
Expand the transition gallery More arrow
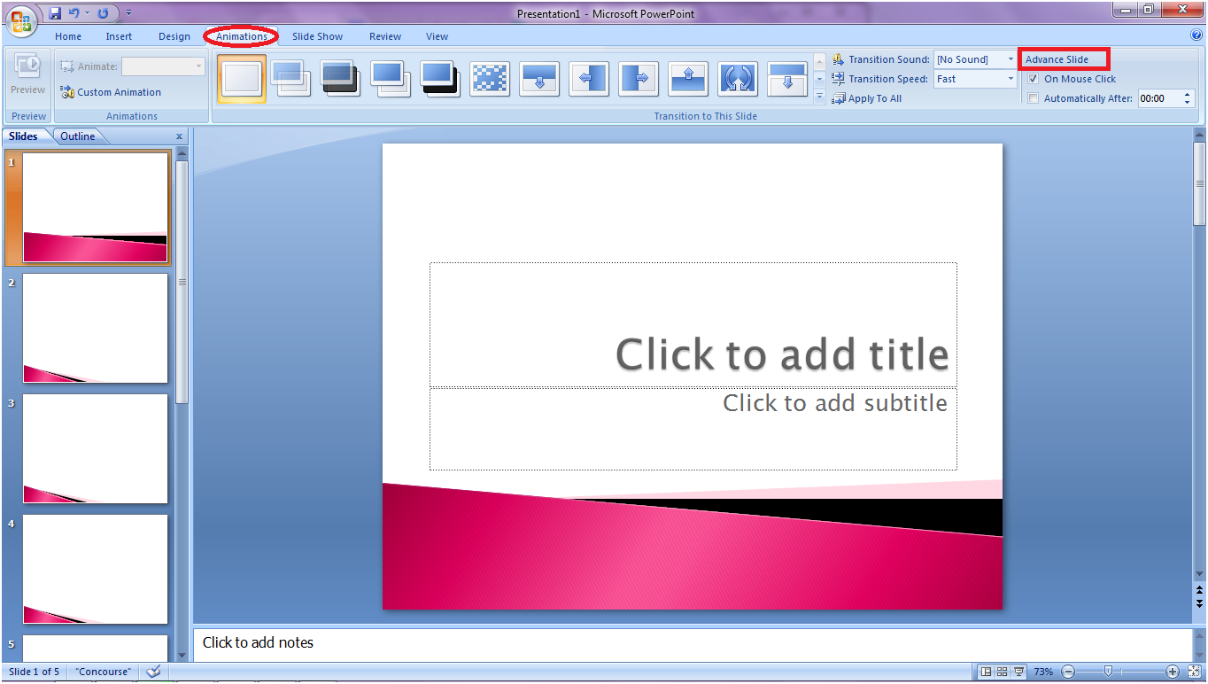(819, 97)
